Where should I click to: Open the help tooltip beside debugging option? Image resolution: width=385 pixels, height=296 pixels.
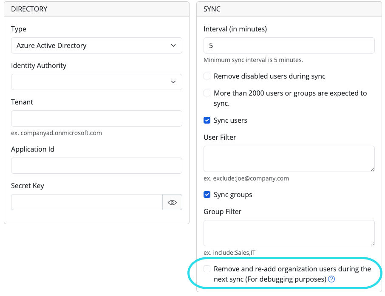(331, 279)
